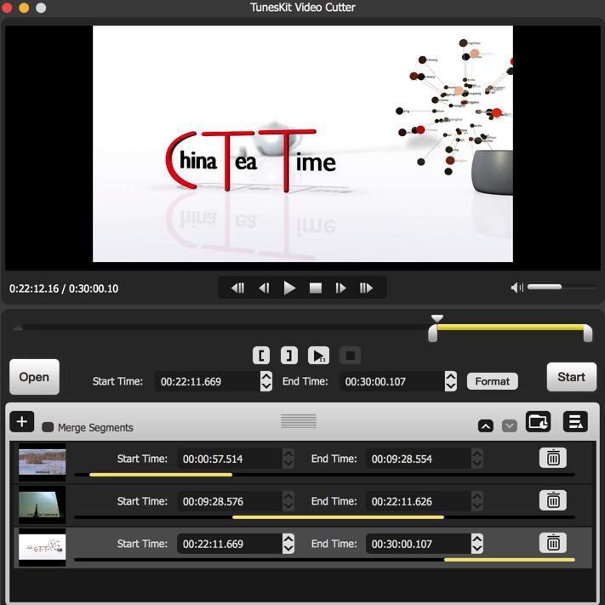The width and height of the screenshot is (605, 605).
Task: Click the playback time 0:22:12.16 / 0:30:00.10
Action: click(64, 288)
